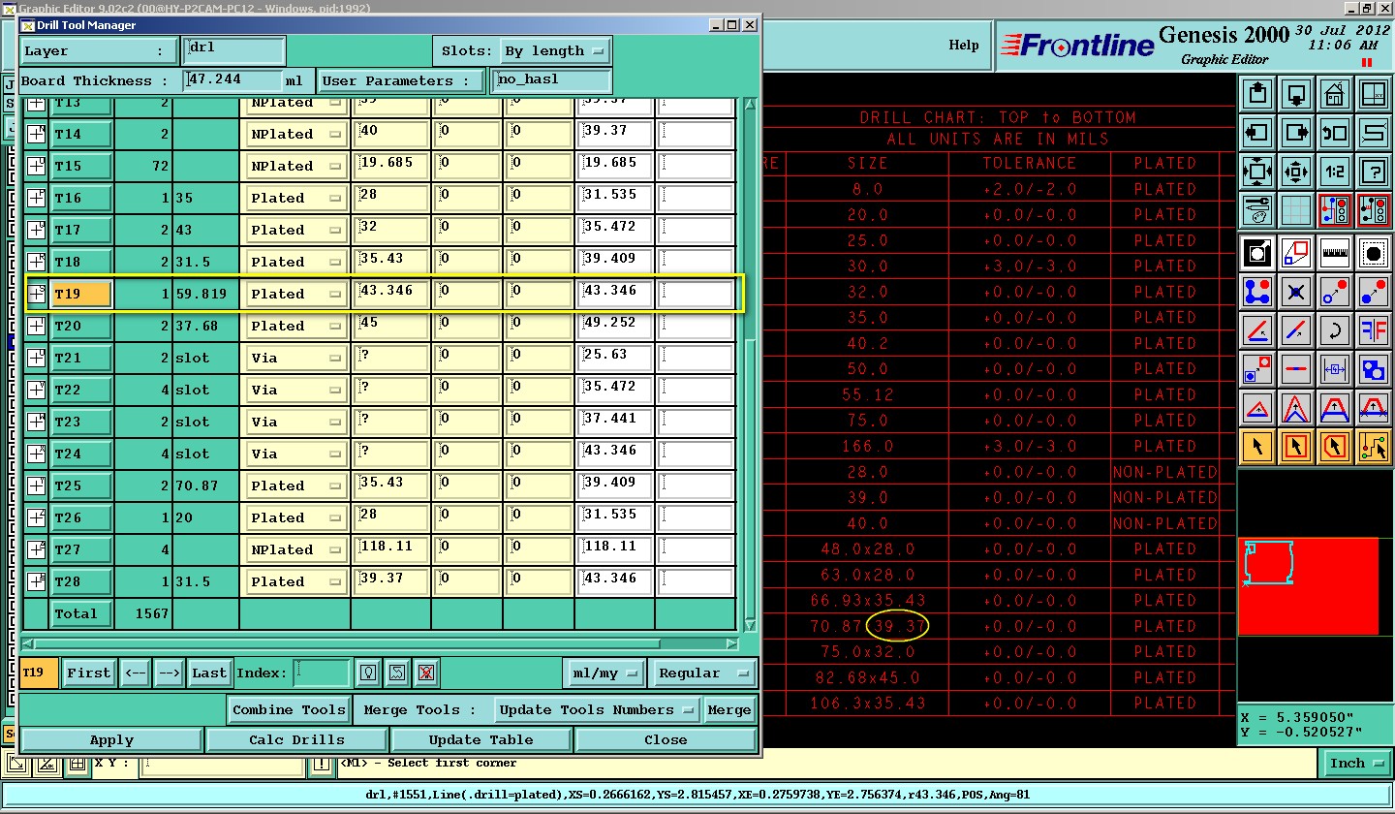Select the ruler measure tool icon
1395x814 pixels.
tap(1335, 253)
